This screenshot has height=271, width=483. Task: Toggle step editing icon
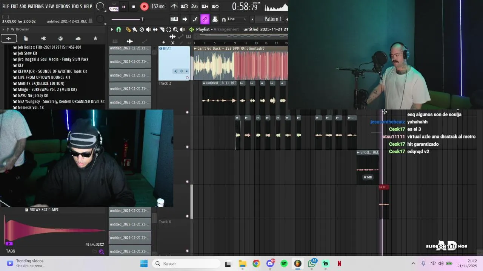(x=195, y=19)
